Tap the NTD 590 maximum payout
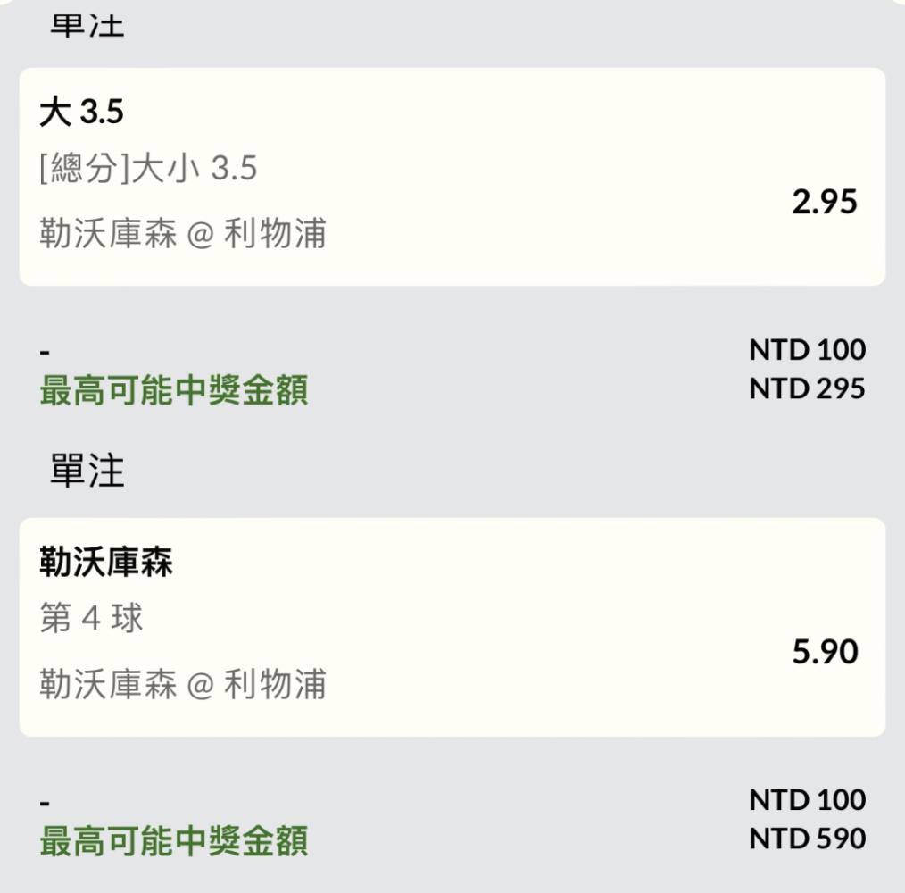The image size is (905, 893). (807, 839)
